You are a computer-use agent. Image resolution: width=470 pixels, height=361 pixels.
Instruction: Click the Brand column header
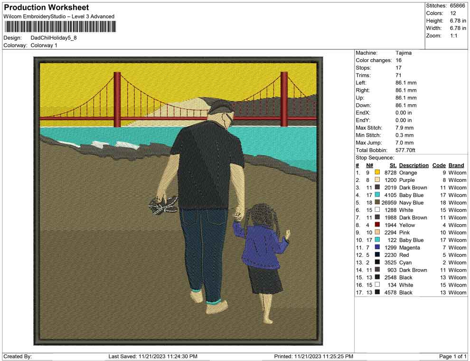[456, 165]
